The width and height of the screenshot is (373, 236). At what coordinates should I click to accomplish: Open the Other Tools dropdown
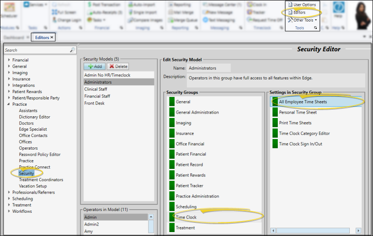coord(302,20)
